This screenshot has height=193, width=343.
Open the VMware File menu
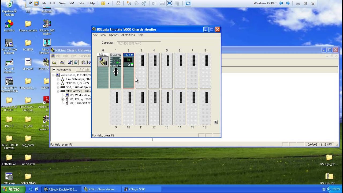coord(44,3)
